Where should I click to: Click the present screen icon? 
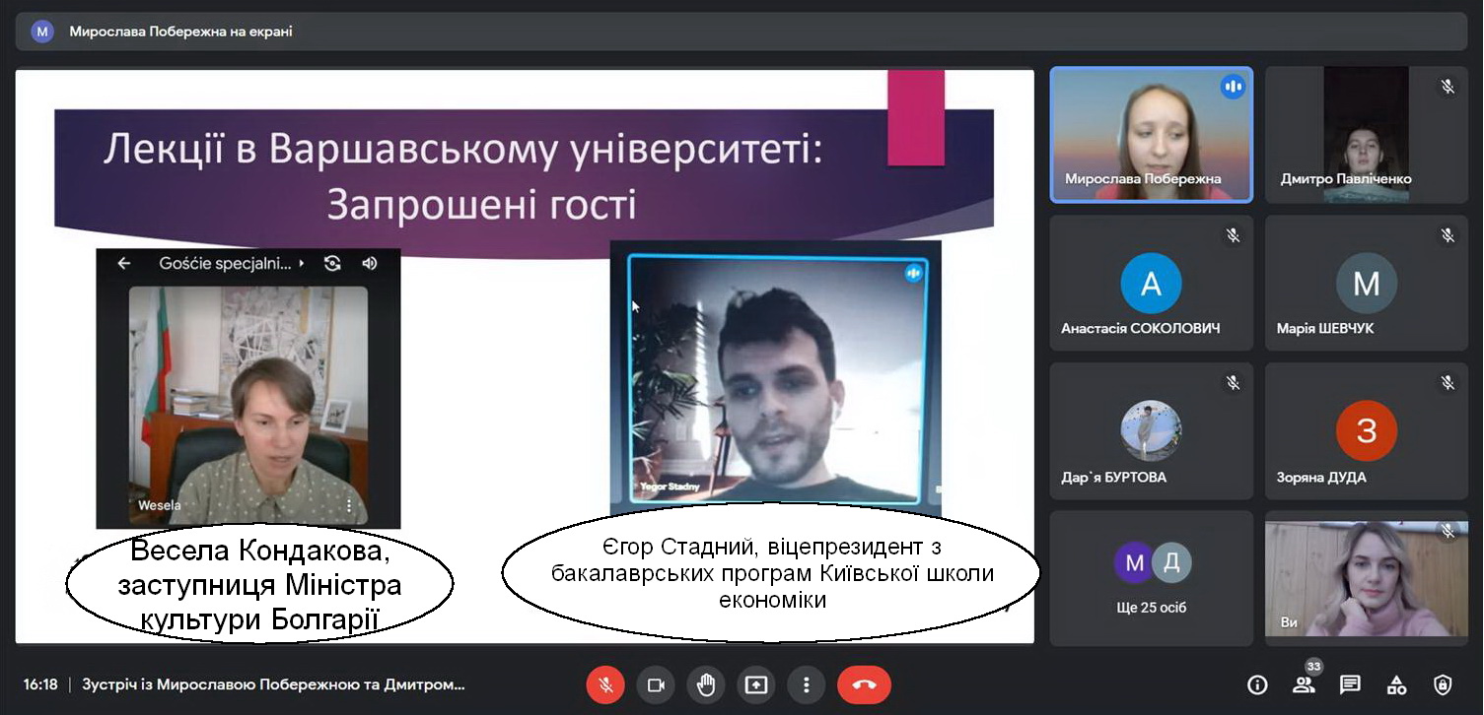[x=756, y=684]
